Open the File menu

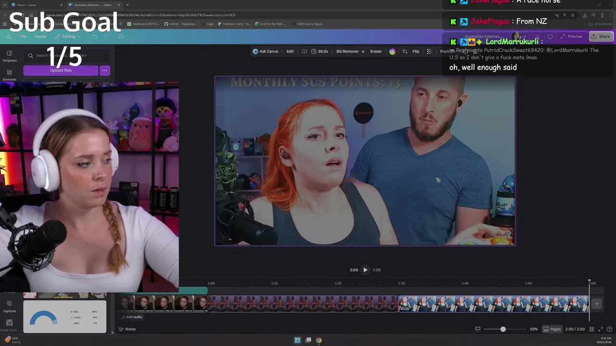pyautogui.click(x=23, y=37)
